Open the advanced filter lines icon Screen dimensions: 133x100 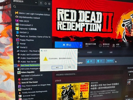[x=49, y=9]
